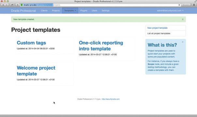
Task: Open the securityroots.com footer link
Action: click(x=111, y=99)
